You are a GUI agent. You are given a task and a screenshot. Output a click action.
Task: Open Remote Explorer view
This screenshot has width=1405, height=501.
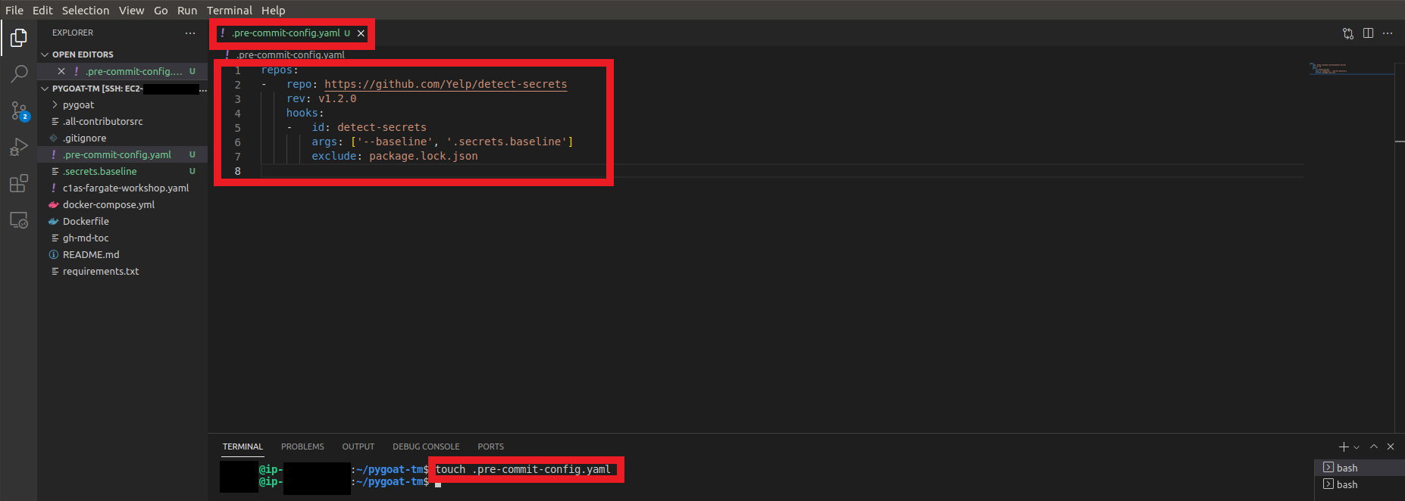coord(19,220)
